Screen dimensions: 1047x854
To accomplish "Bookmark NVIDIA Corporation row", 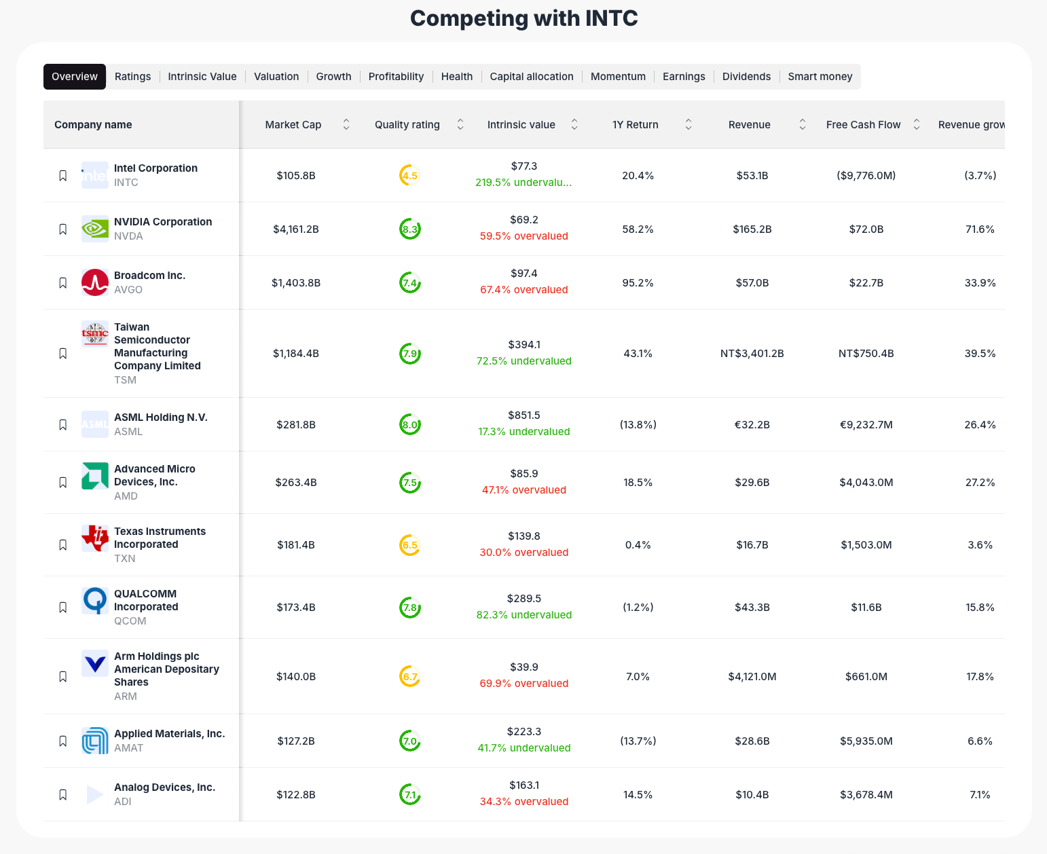I will pyautogui.click(x=63, y=229).
